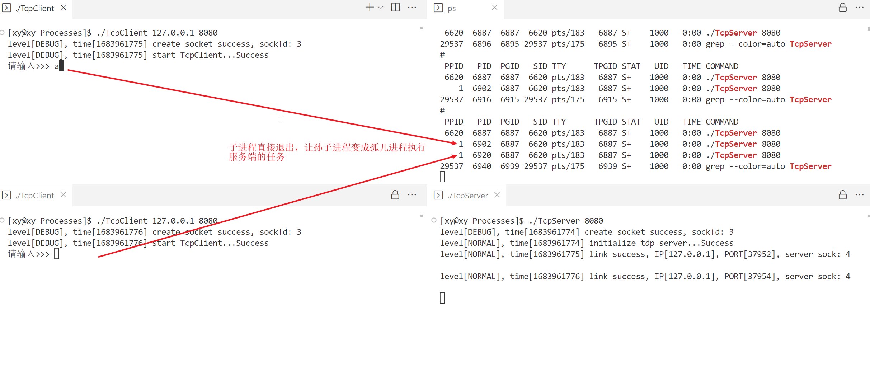Open more actions in TcpServer panel
This screenshot has height=371, width=870.
[859, 195]
